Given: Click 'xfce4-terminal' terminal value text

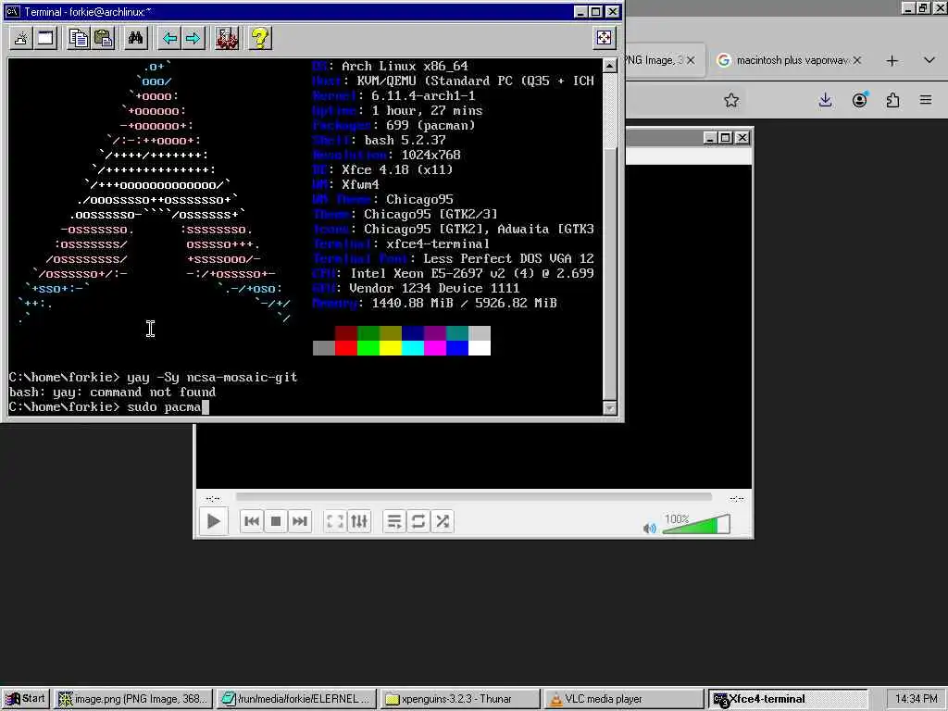Looking at the screenshot, I should 438,244.
